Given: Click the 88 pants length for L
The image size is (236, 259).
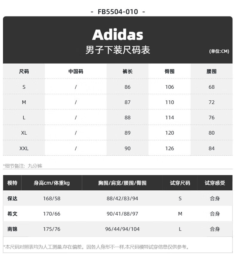Looking at the screenshot, I should 128,118.
